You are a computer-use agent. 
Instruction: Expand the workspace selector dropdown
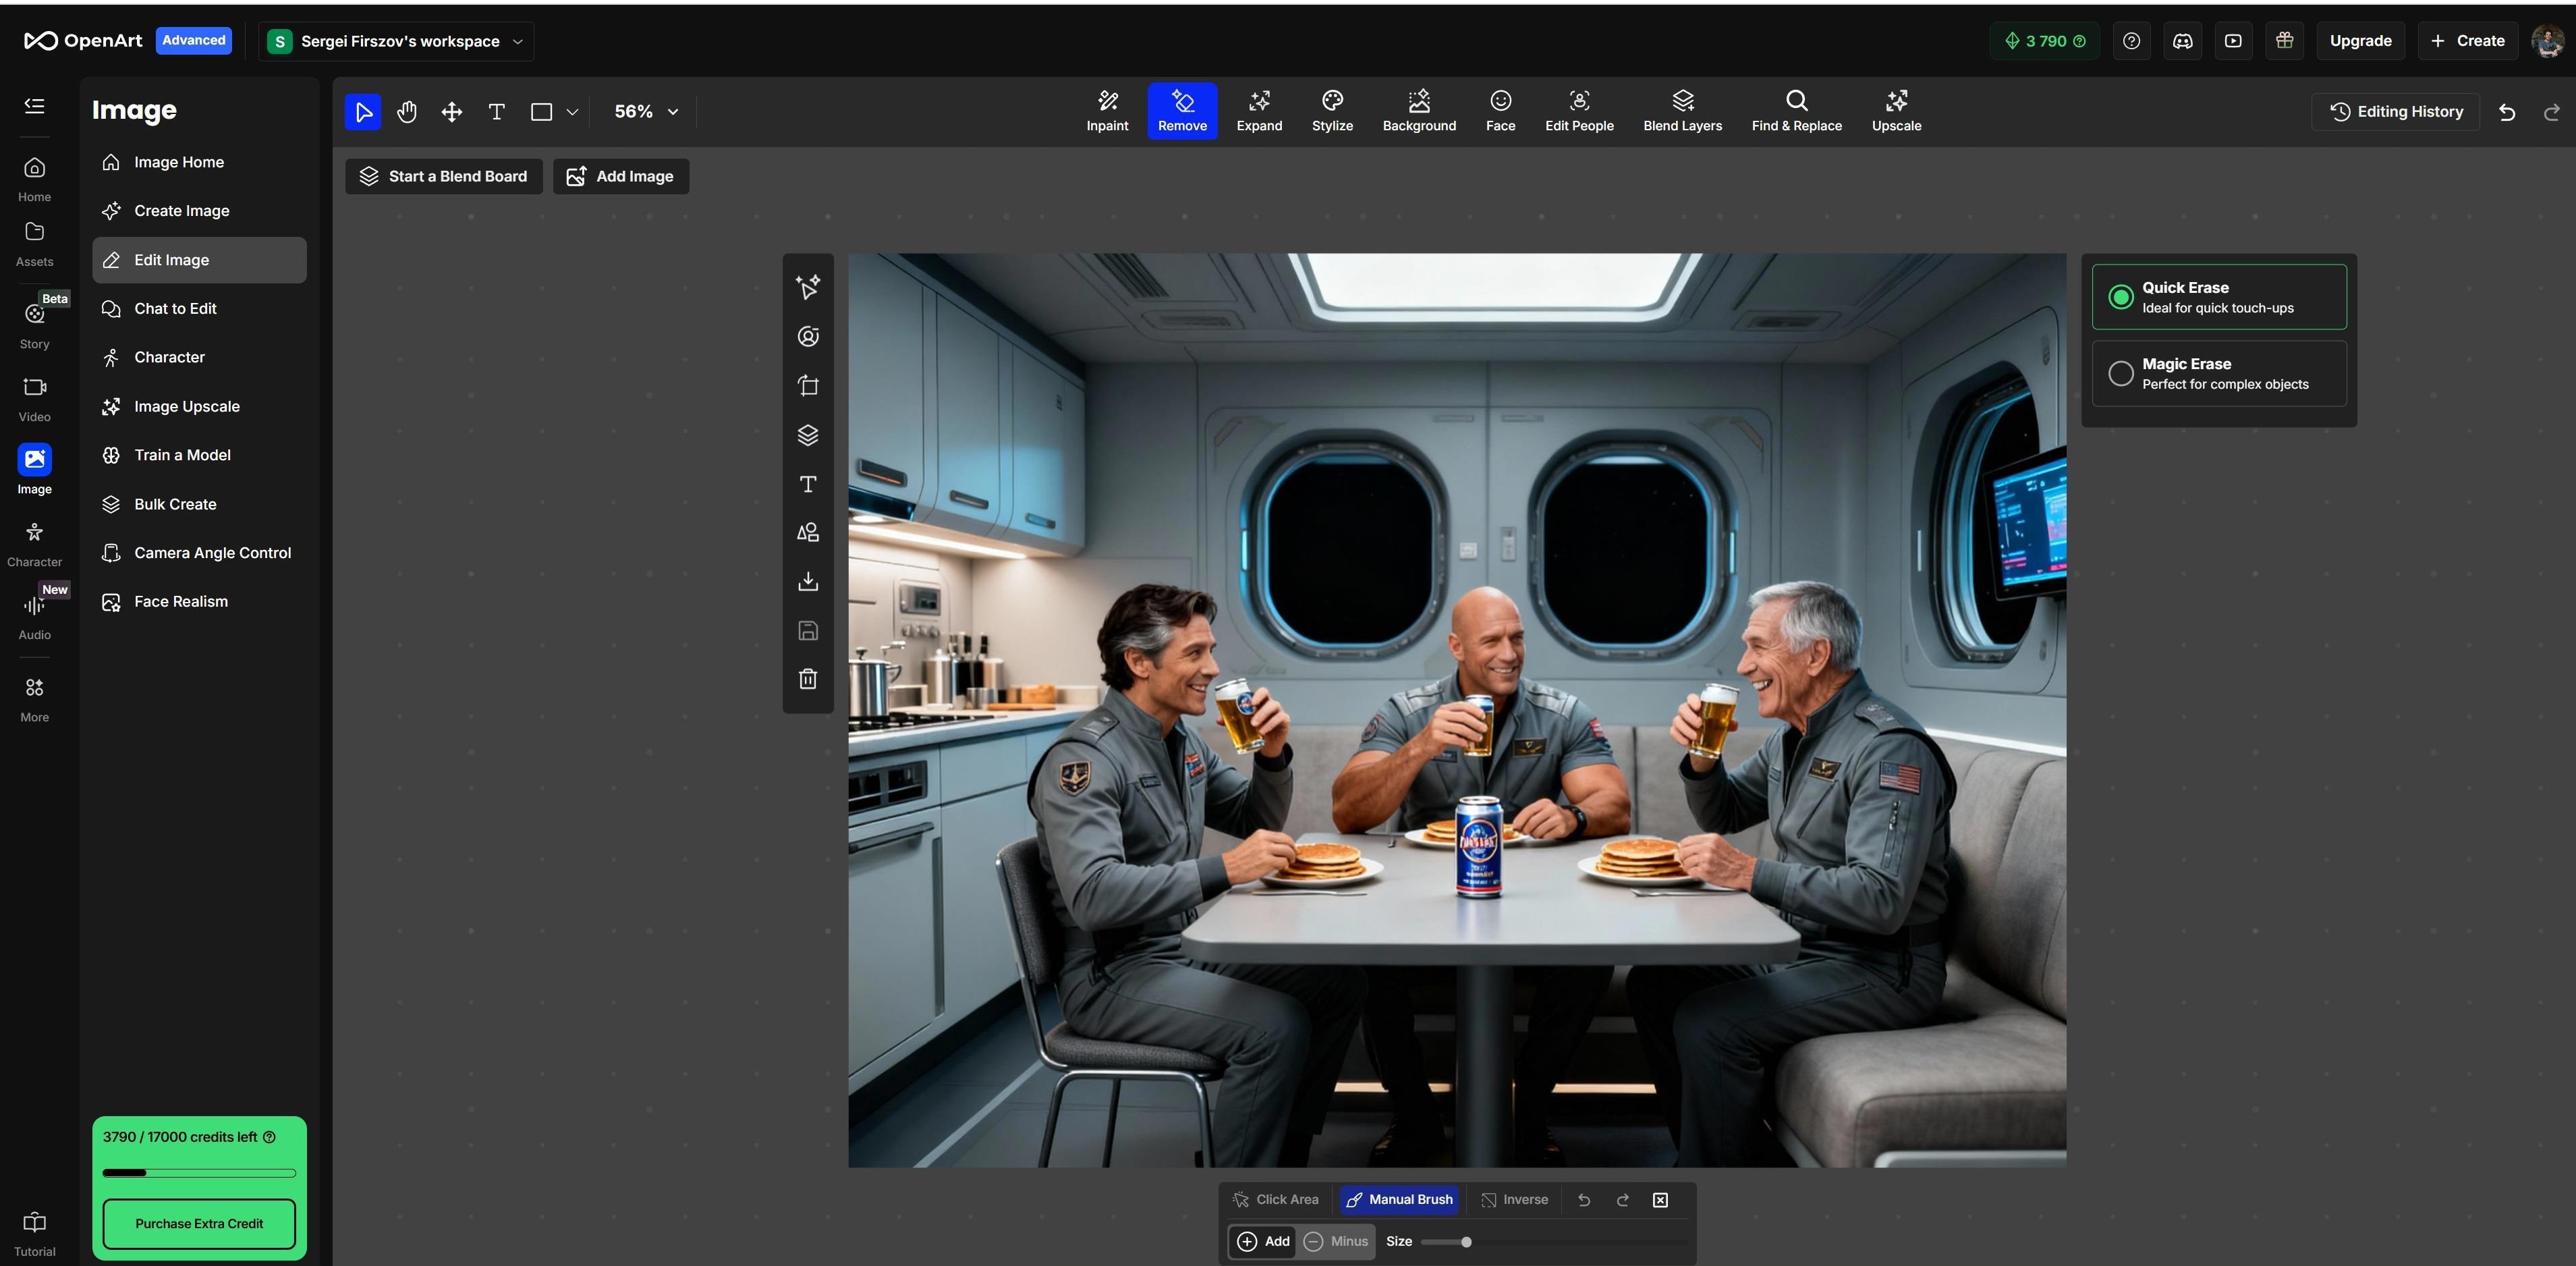(517, 41)
